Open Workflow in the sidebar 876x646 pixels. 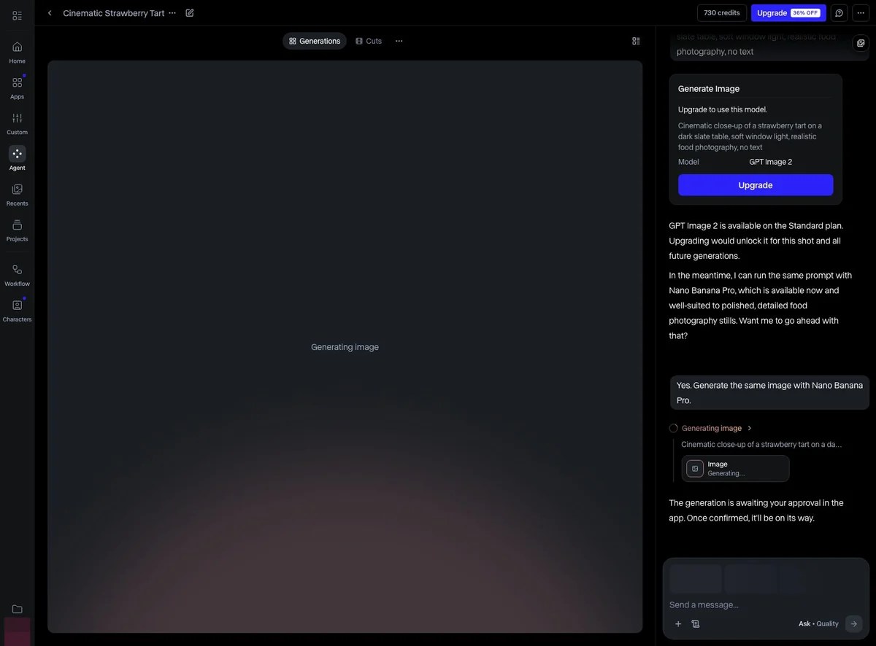(17, 275)
